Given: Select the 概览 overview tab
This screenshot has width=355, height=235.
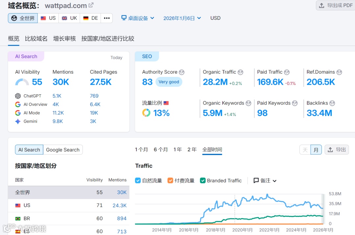Looking at the screenshot, I should click(13, 38).
